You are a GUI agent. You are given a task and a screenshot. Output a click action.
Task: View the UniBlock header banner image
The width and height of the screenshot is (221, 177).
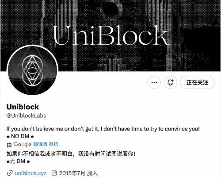110,35
